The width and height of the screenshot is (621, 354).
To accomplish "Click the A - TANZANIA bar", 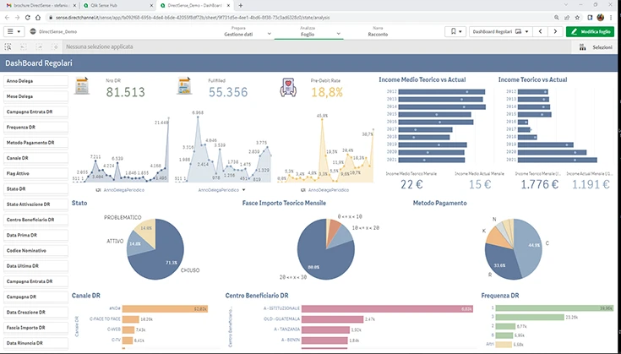I will 325,329.
